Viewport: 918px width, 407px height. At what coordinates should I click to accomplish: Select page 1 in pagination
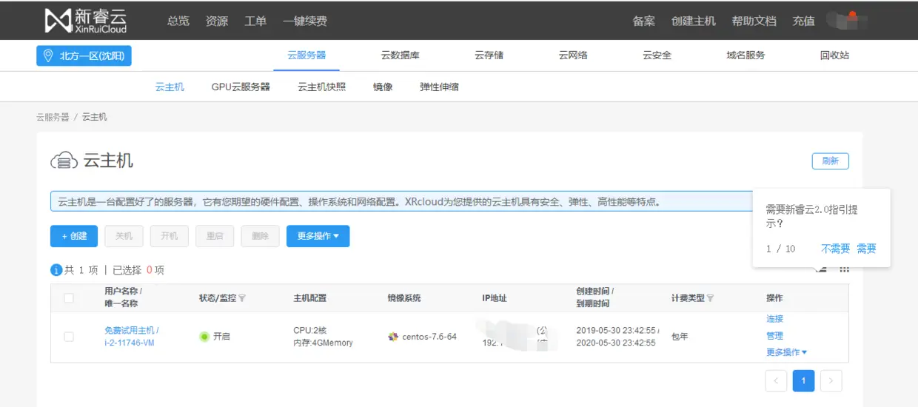point(803,381)
